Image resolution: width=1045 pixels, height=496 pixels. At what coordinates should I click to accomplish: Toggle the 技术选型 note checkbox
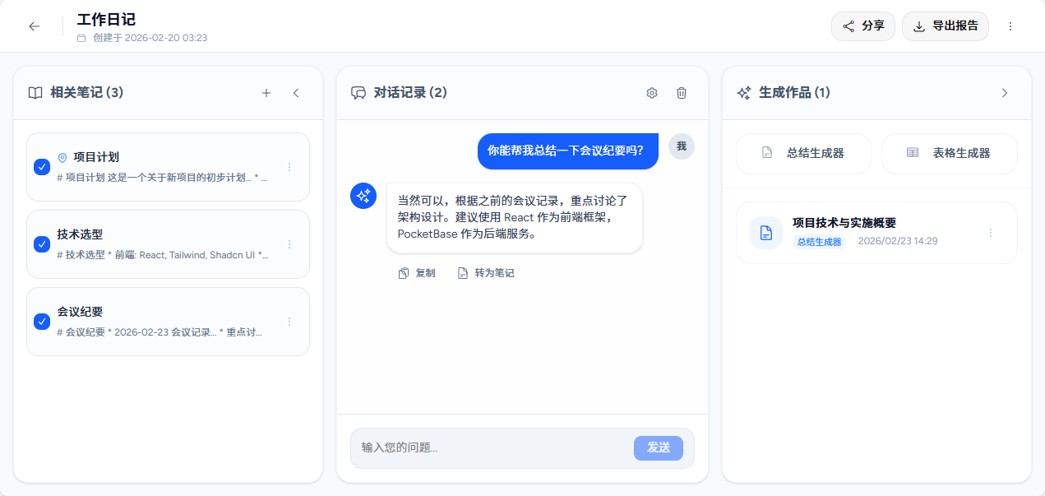tap(42, 243)
